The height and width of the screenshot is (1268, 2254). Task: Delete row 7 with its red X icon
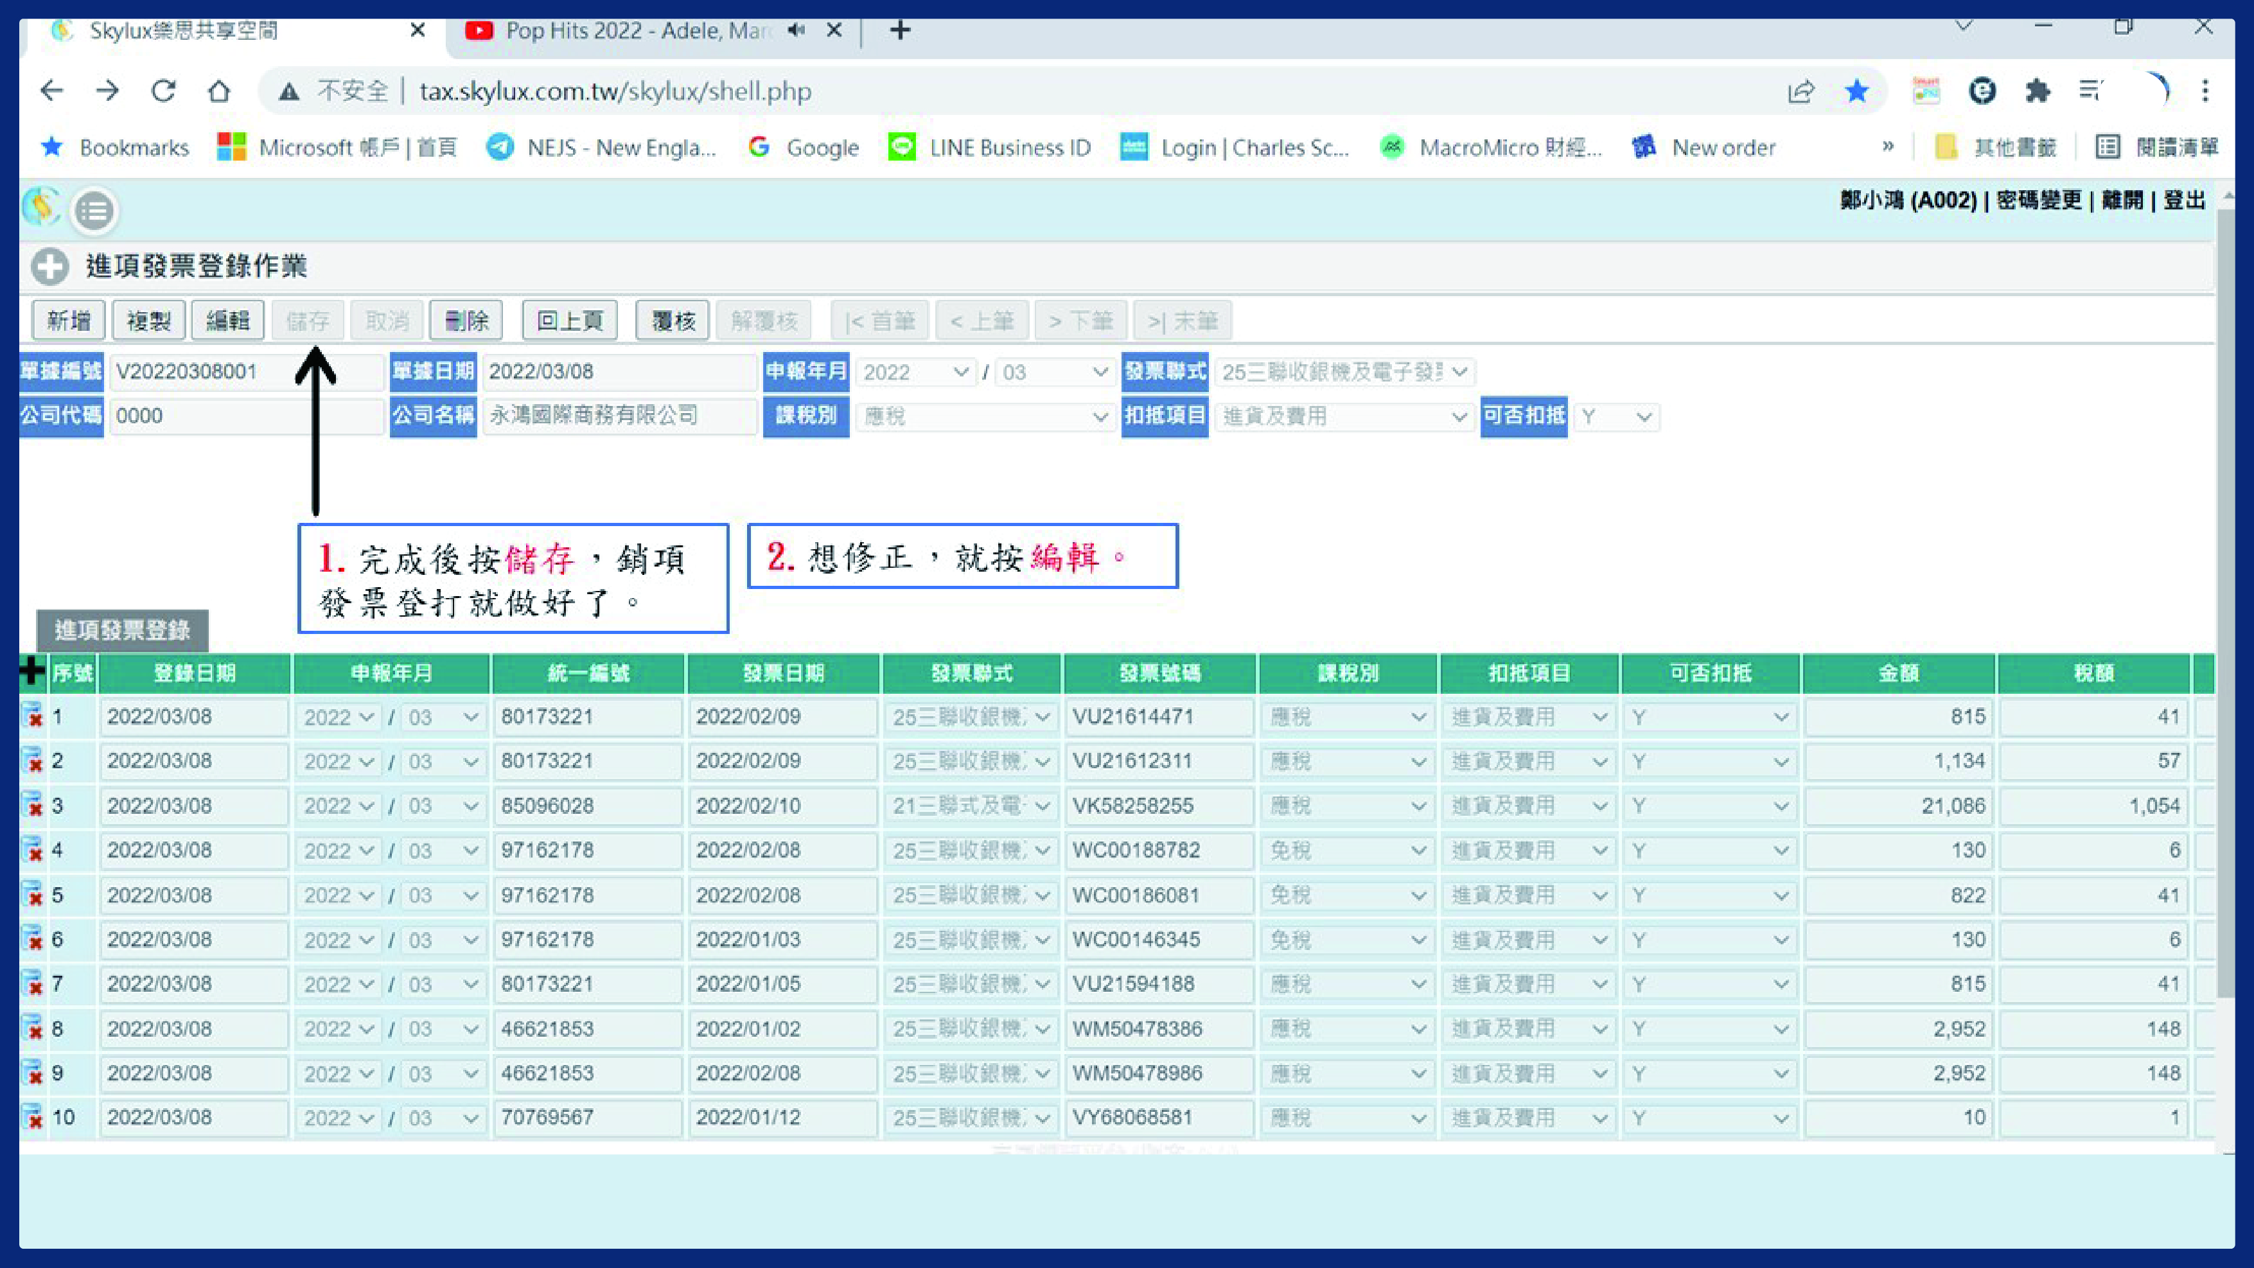[32, 983]
